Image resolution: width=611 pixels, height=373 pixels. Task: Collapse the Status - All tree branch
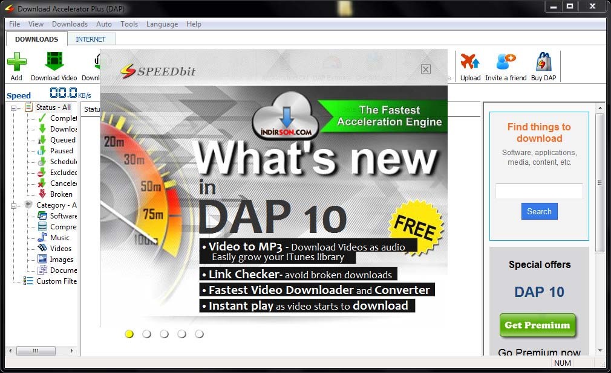click(14, 108)
